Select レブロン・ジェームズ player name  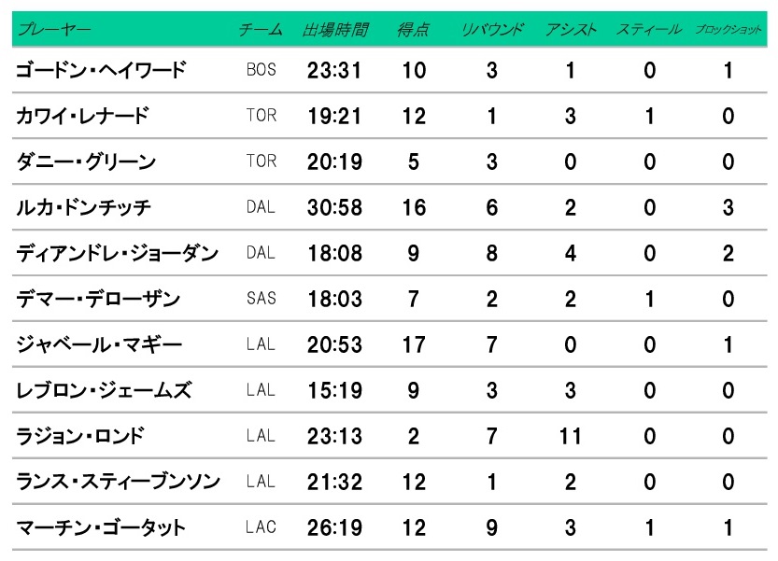pyautogui.click(x=104, y=390)
